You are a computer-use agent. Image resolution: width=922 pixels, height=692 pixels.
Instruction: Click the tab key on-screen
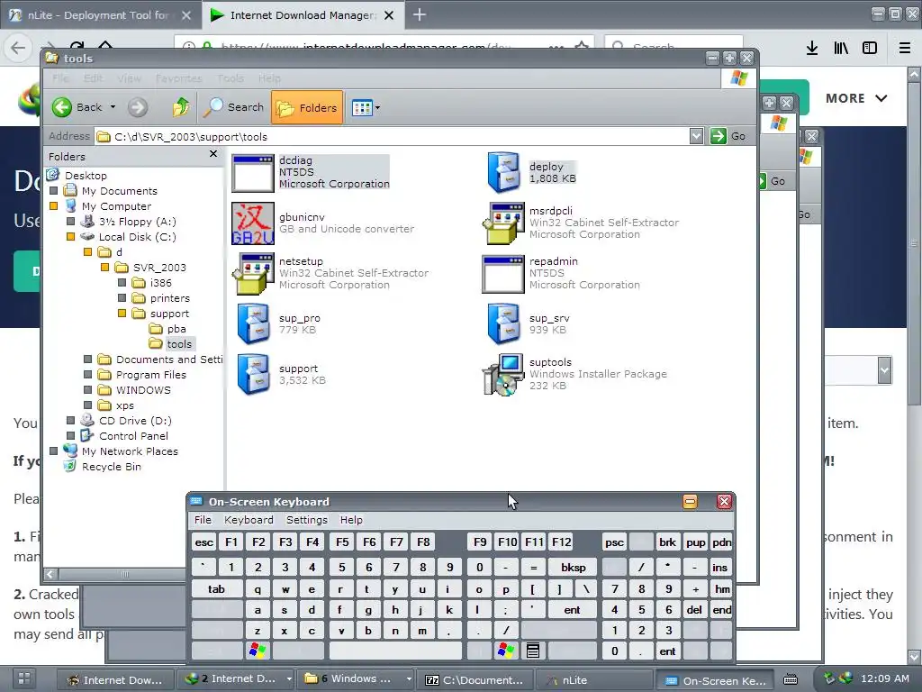(216, 589)
